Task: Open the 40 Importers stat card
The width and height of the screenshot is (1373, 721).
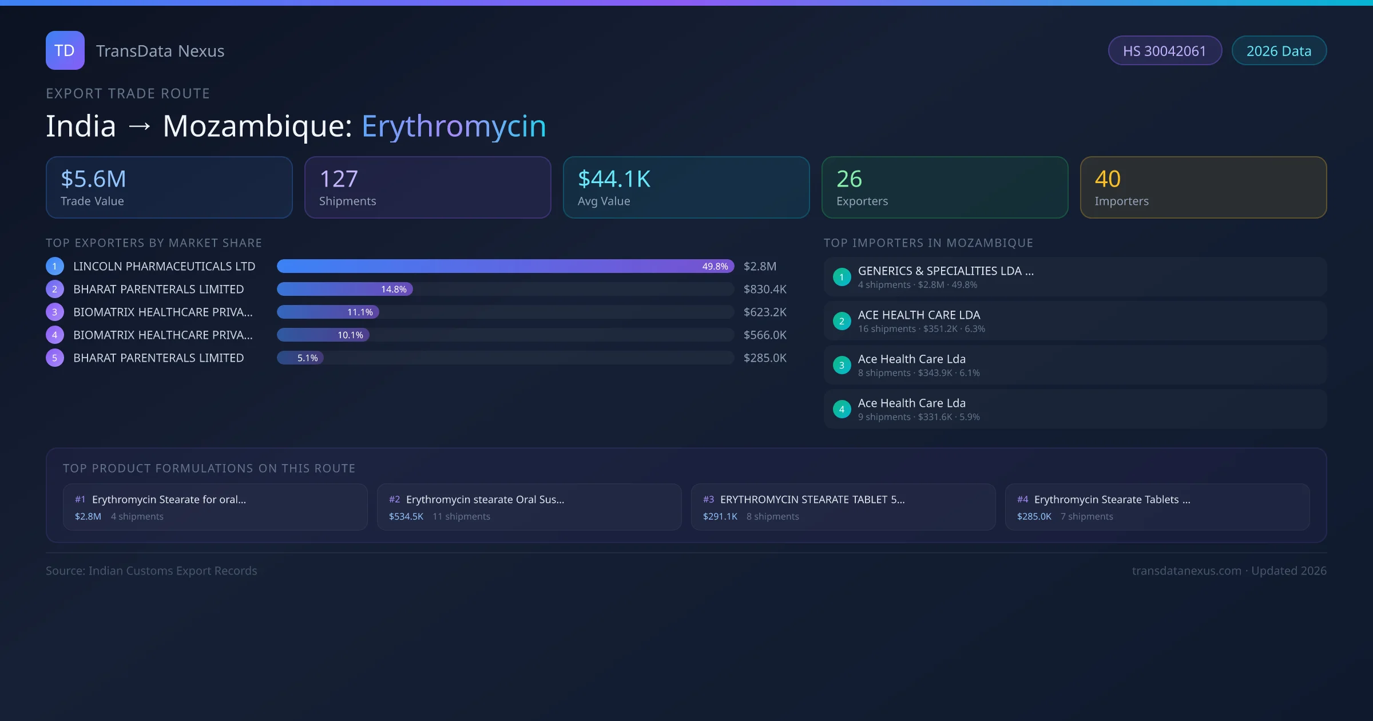Action: (x=1203, y=187)
